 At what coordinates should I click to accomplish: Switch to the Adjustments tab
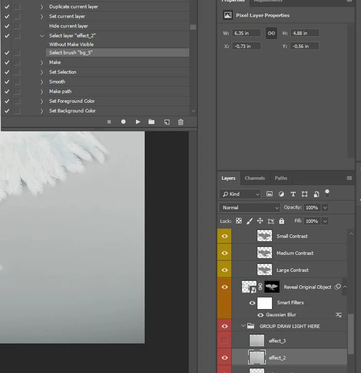268,1
